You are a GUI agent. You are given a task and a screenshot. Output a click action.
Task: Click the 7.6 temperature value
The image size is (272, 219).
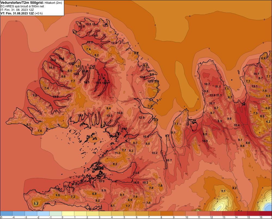click(x=40, y=131)
